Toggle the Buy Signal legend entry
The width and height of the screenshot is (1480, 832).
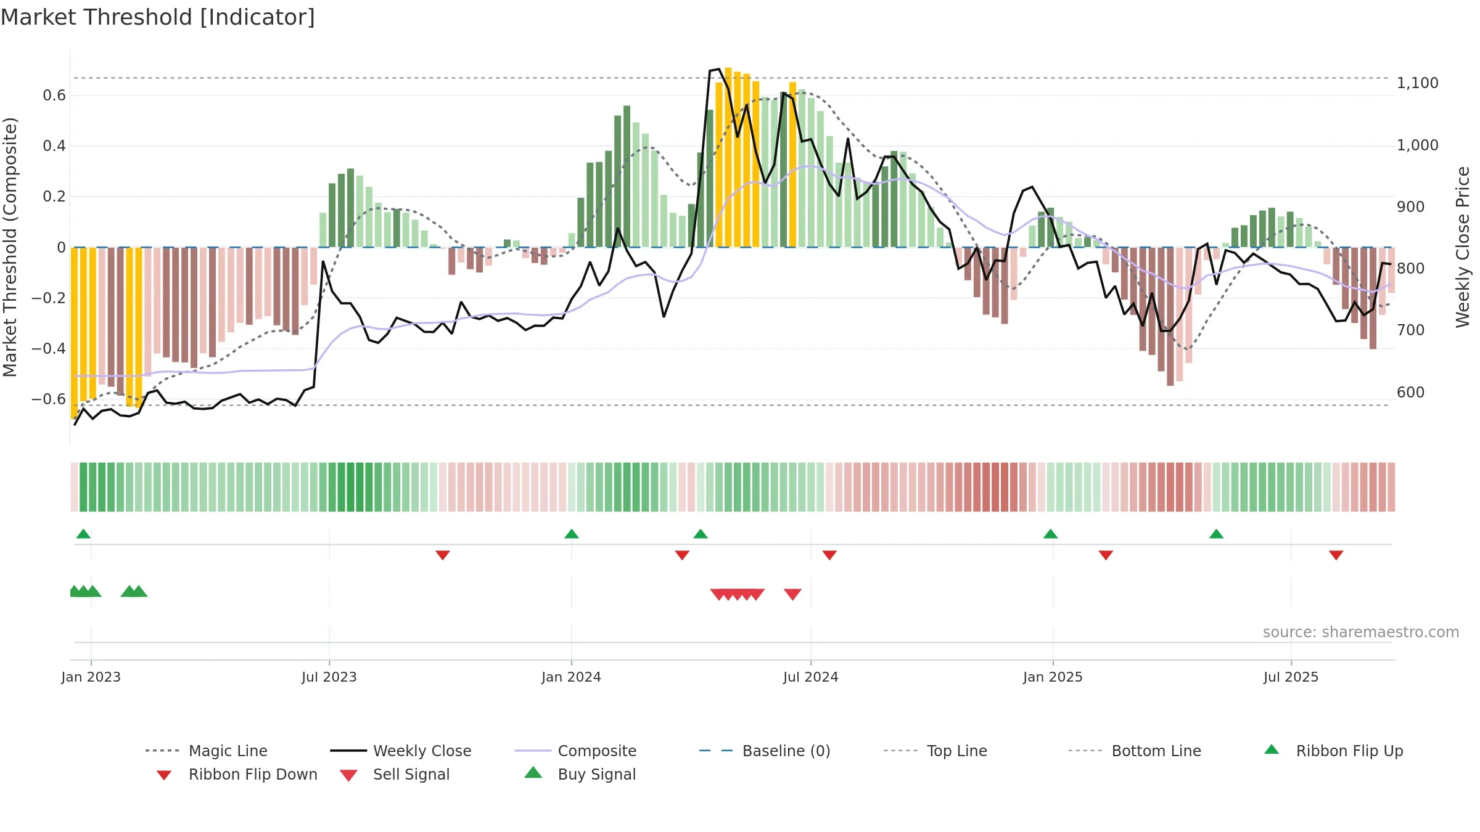pyautogui.click(x=580, y=774)
